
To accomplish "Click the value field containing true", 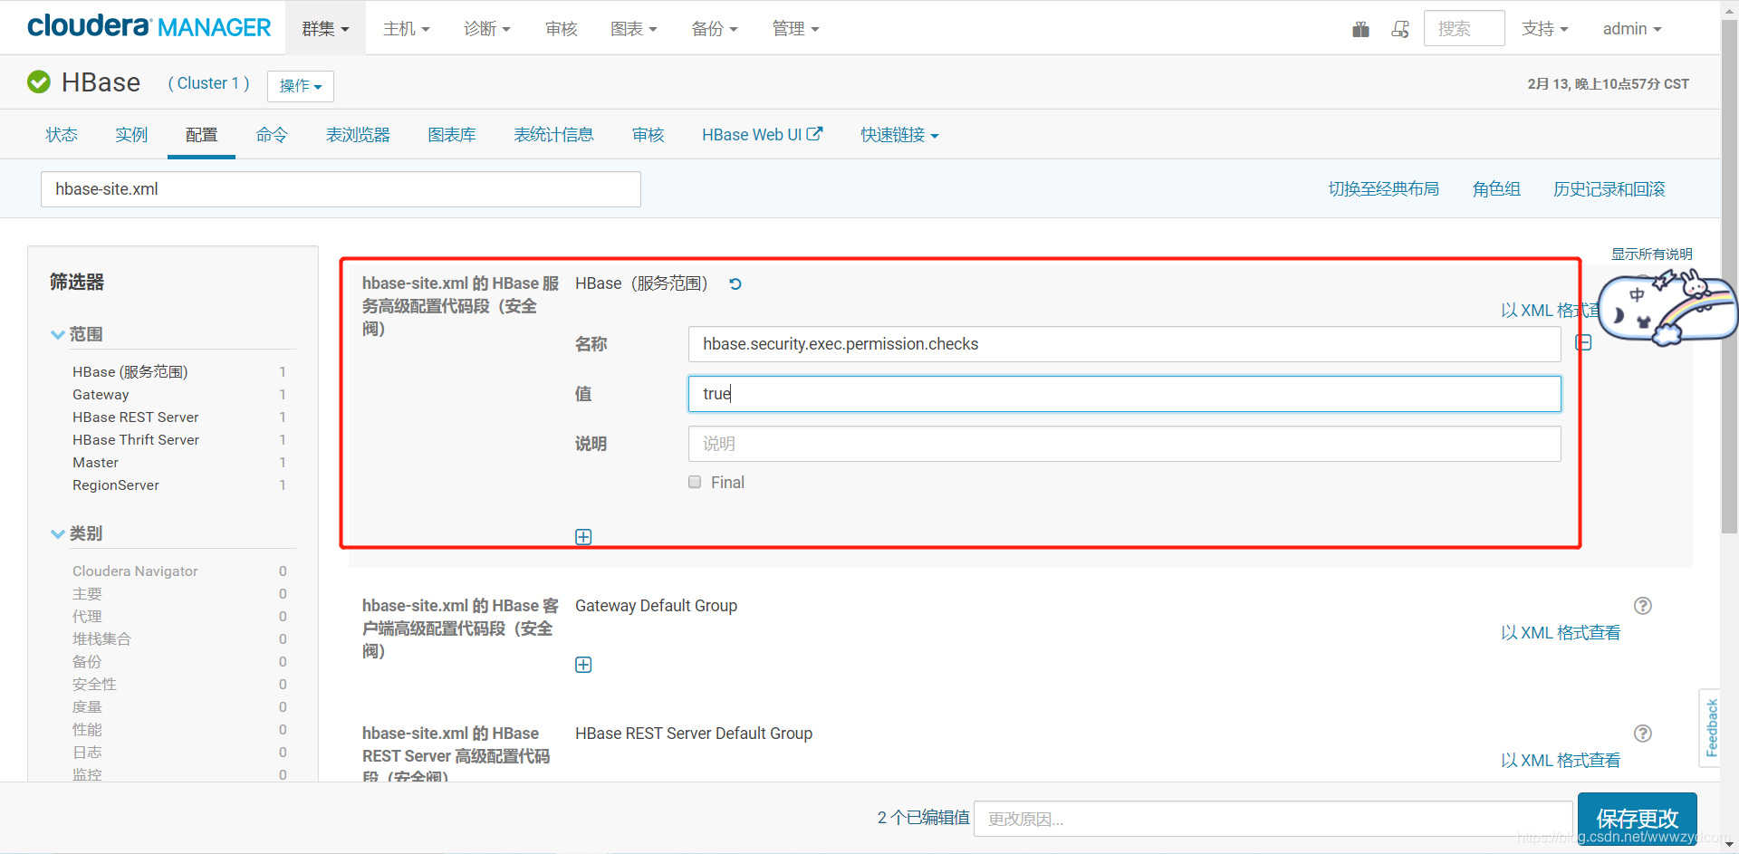I will 1124,394.
